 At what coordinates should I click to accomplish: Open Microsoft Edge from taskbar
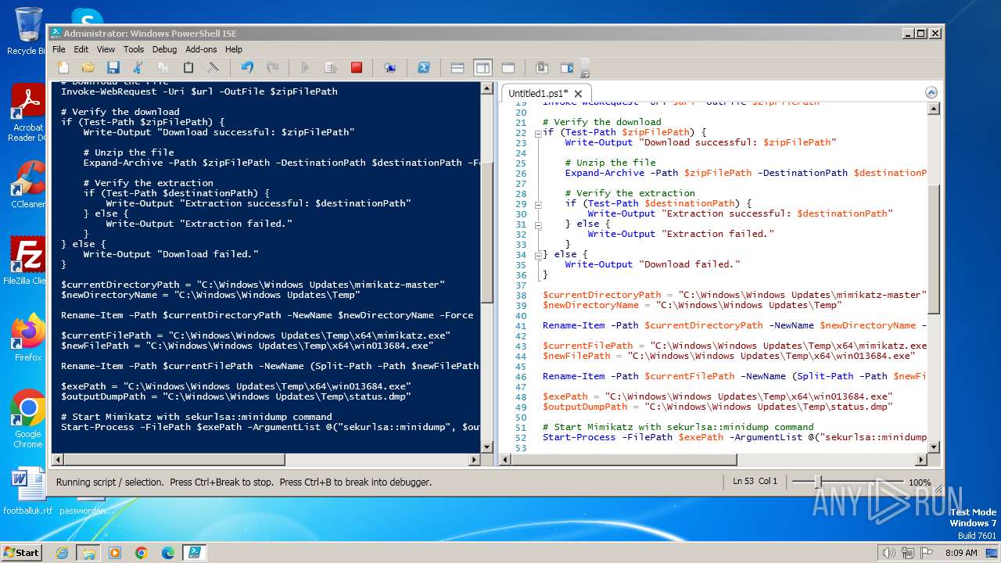(x=167, y=553)
